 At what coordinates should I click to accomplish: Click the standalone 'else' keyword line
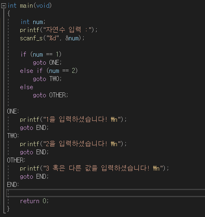(x=26, y=87)
